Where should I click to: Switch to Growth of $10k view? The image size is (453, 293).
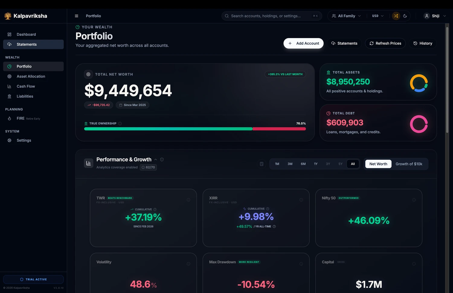point(409,164)
